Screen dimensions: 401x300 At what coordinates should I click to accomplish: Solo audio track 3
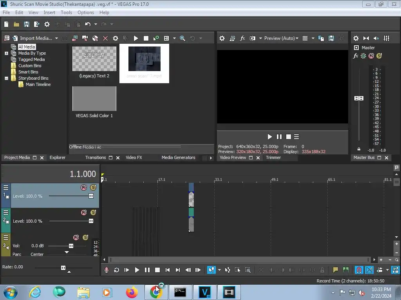(x=85, y=237)
